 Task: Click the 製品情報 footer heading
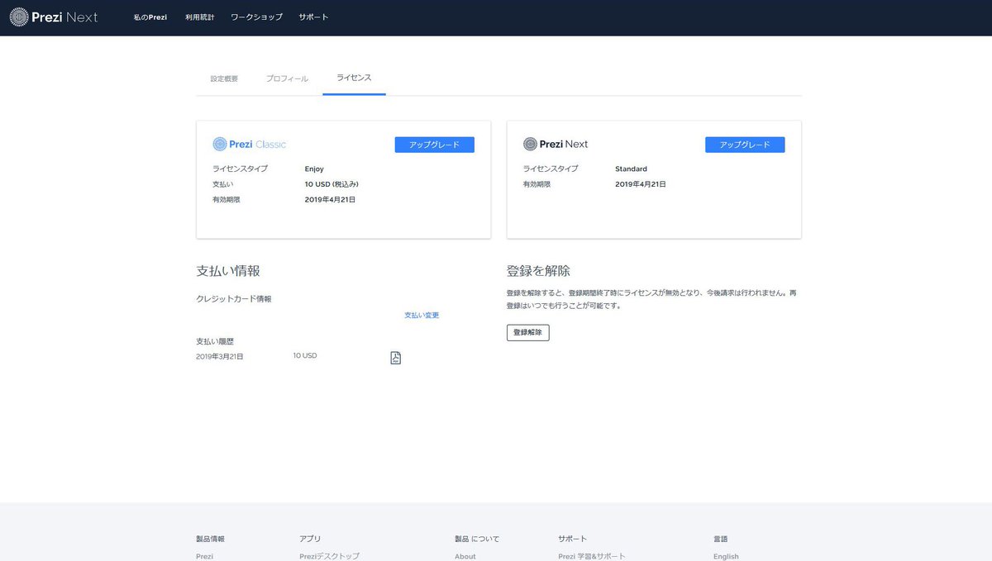click(x=210, y=539)
